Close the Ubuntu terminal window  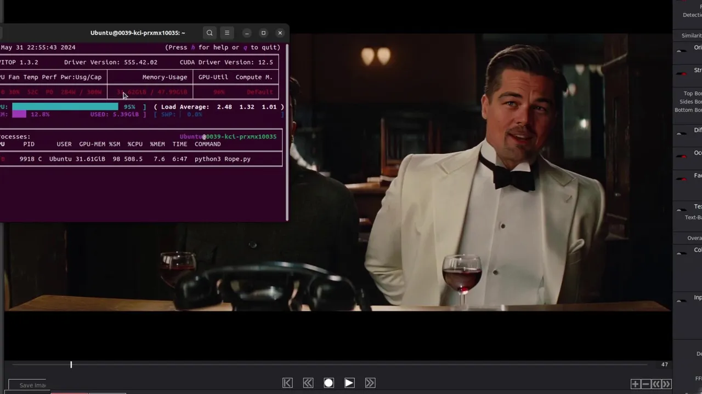(x=280, y=33)
